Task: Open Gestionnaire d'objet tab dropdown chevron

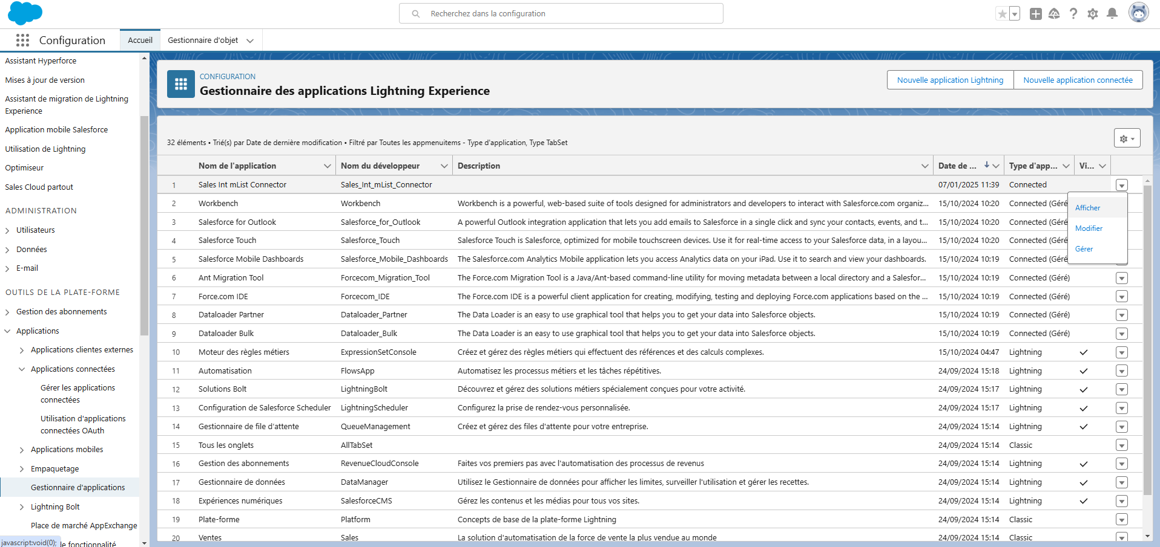Action: [250, 41]
